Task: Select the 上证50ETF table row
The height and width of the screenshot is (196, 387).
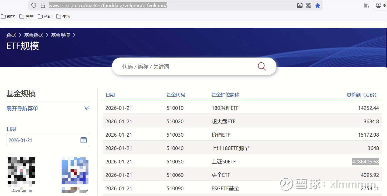Action: 224,162
